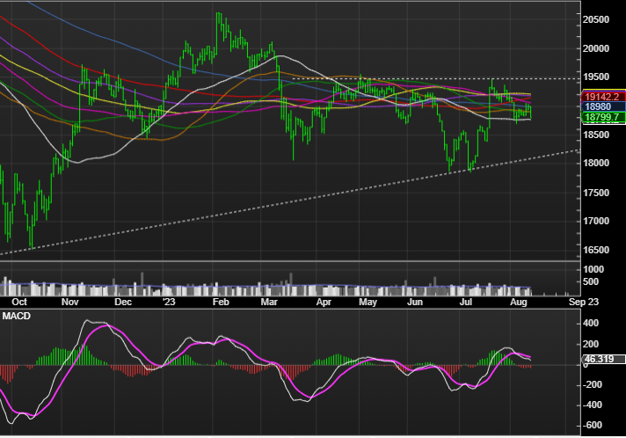The height and width of the screenshot is (438, 626).
Task: Click the 17000 price axis label
Action: point(596,221)
